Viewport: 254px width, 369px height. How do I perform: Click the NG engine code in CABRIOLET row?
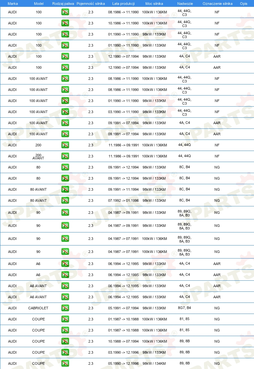[217, 308]
